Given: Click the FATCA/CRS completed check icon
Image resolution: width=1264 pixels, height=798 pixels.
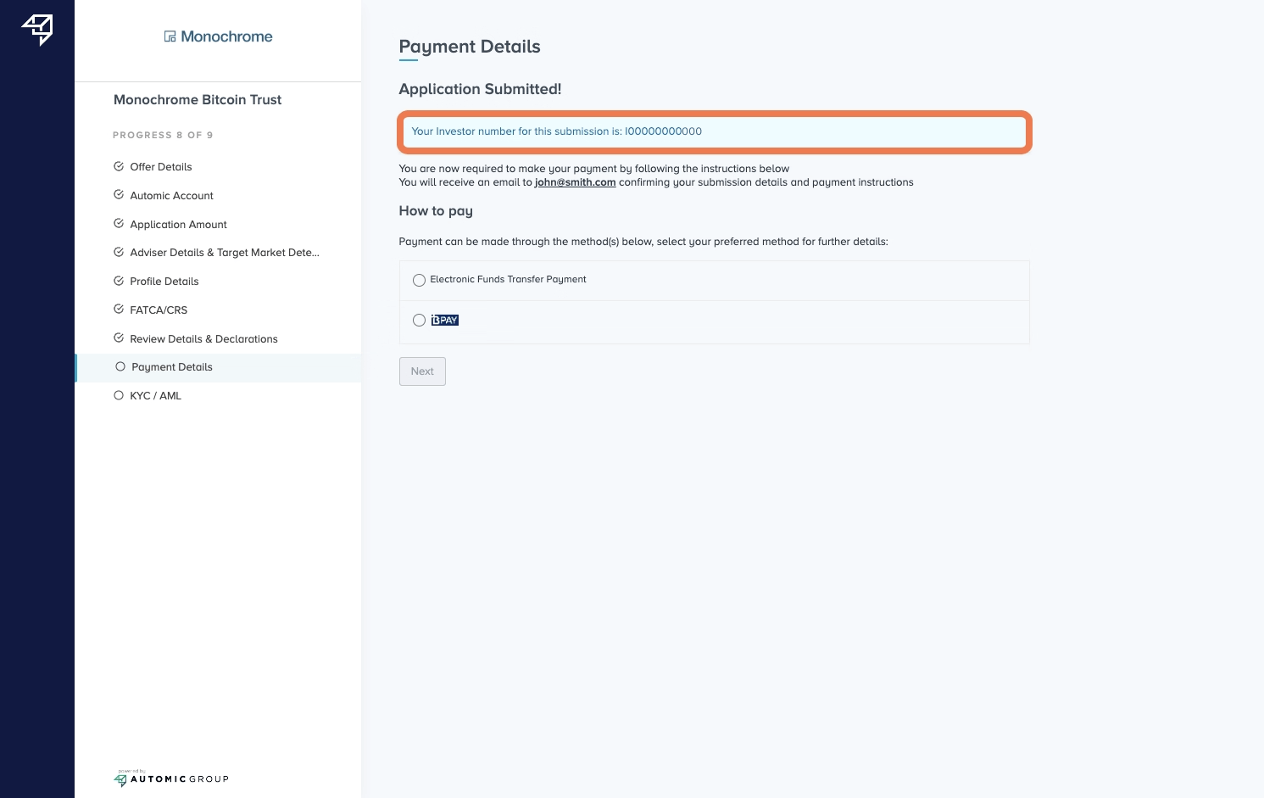Looking at the screenshot, I should point(119,310).
